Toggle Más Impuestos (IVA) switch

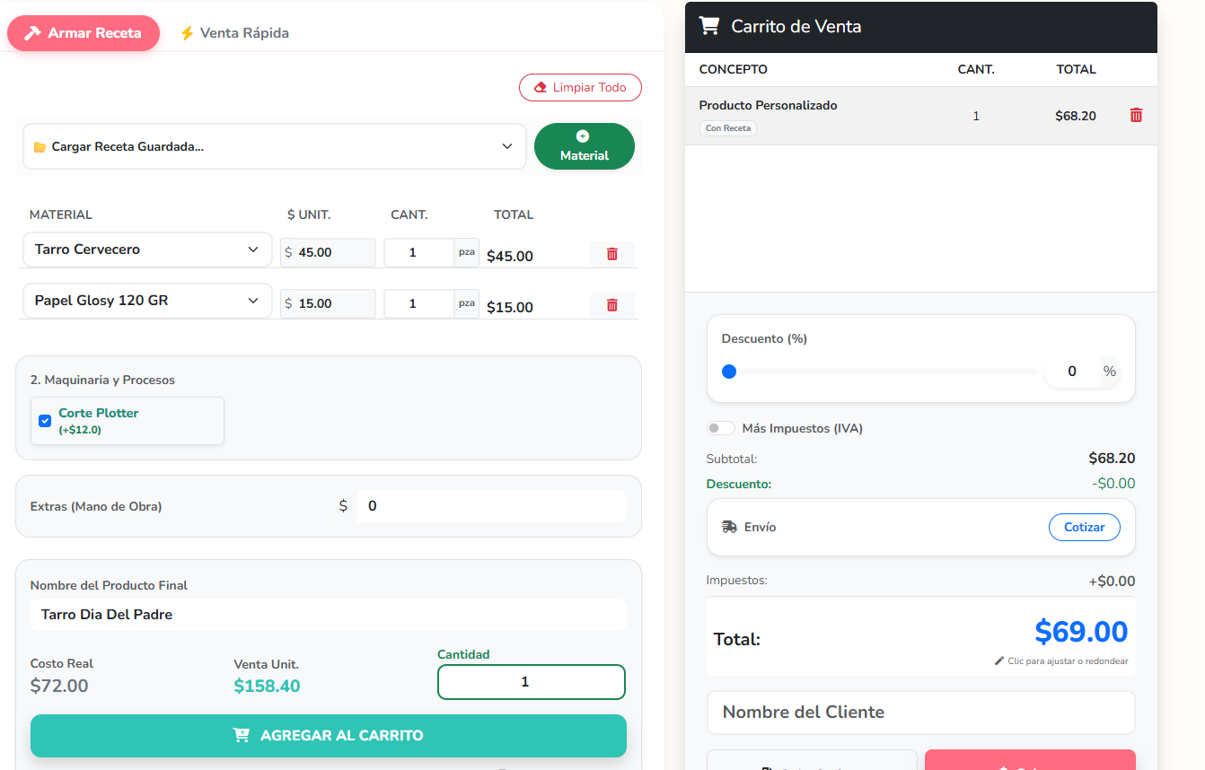point(721,428)
